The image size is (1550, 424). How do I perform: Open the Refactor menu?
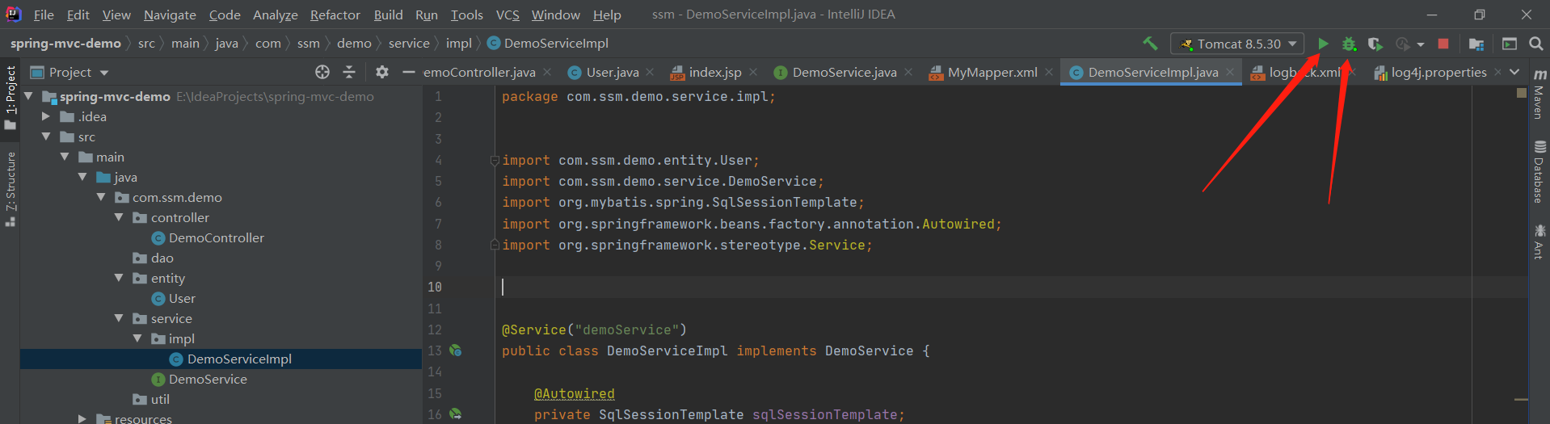coord(335,15)
